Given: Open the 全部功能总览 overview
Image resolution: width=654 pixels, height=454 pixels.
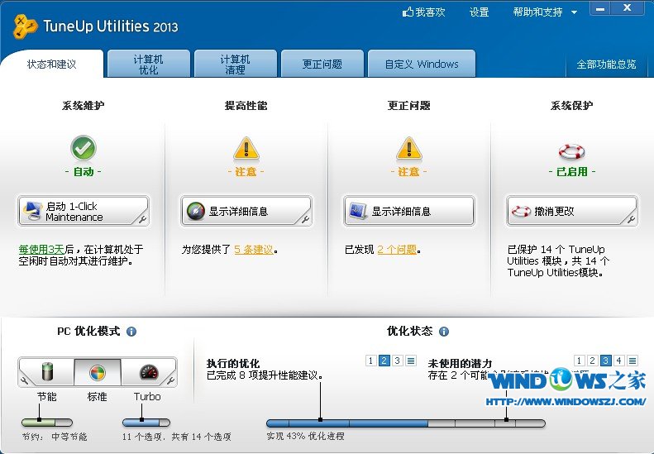Looking at the screenshot, I should pos(606,65).
